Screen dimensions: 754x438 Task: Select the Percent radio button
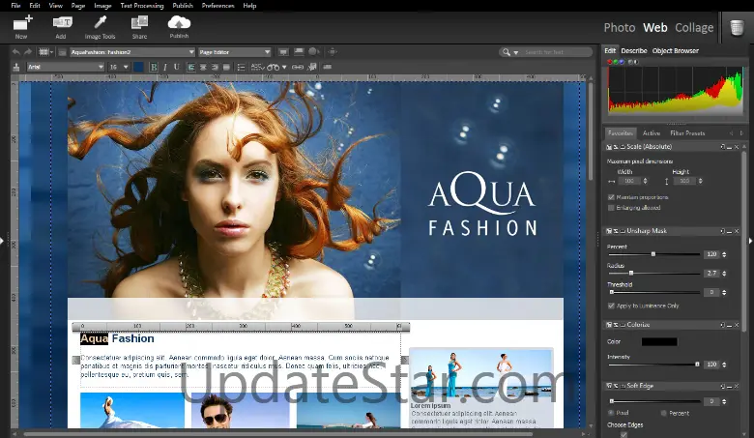(x=661, y=413)
